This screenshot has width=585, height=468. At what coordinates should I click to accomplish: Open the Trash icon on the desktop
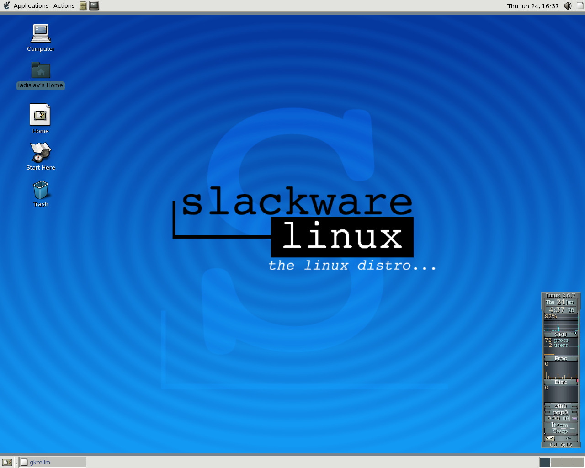coord(40,190)
